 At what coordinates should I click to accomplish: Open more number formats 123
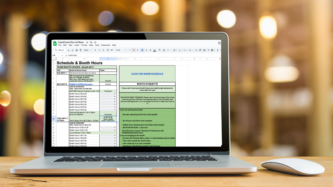(111, 50)
